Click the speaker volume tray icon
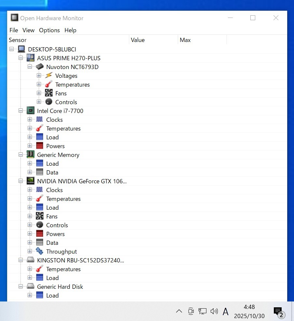The width and height of the screenshot is (294, 321). point(214,311)
